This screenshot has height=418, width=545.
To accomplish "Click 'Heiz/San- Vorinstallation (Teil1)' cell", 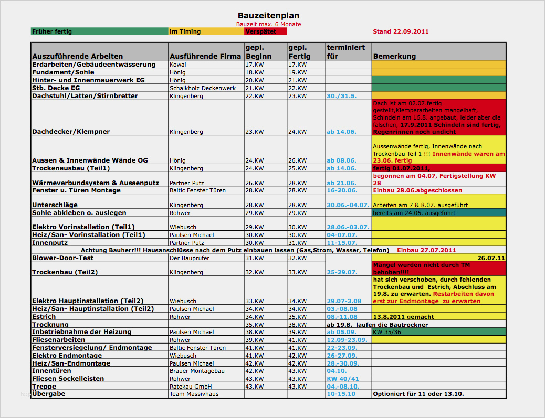I will pos(99,234).
